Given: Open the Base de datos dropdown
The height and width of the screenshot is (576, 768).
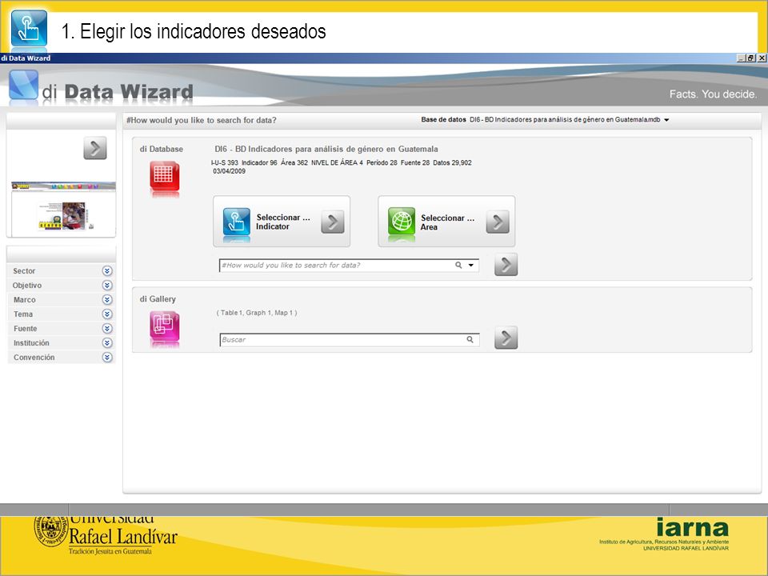Looking at the screenshot, I should pyautogui.click(x=666, y=120).
